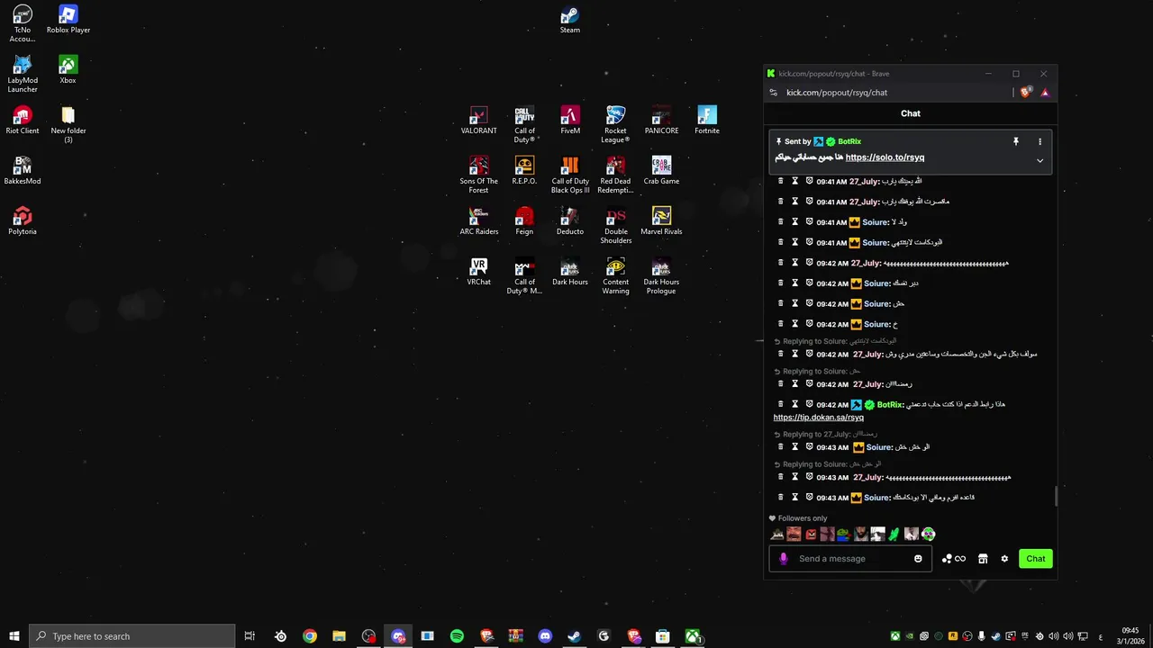The image size is (1153, 648).
Task: Select Red Dead Redemption desktop icon
Action: (x=615, y=175)
